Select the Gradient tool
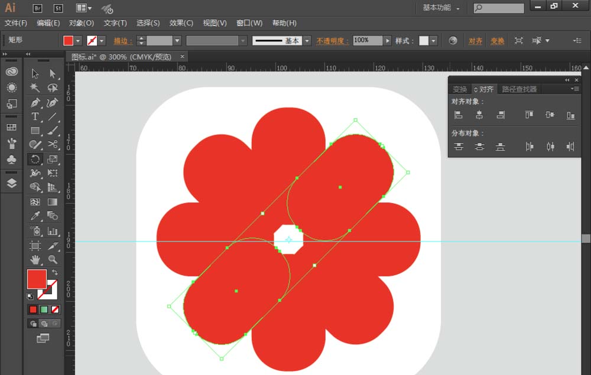The height and width of the screenshot is (375, 591). pyautogui.click(x=53, y=202)
